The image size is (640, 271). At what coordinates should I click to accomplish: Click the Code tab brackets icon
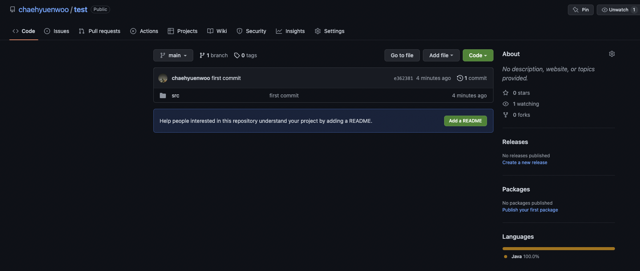pos(16,31)
